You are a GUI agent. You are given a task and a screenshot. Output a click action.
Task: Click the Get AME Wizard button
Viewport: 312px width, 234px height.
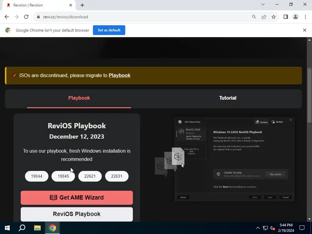77,197
